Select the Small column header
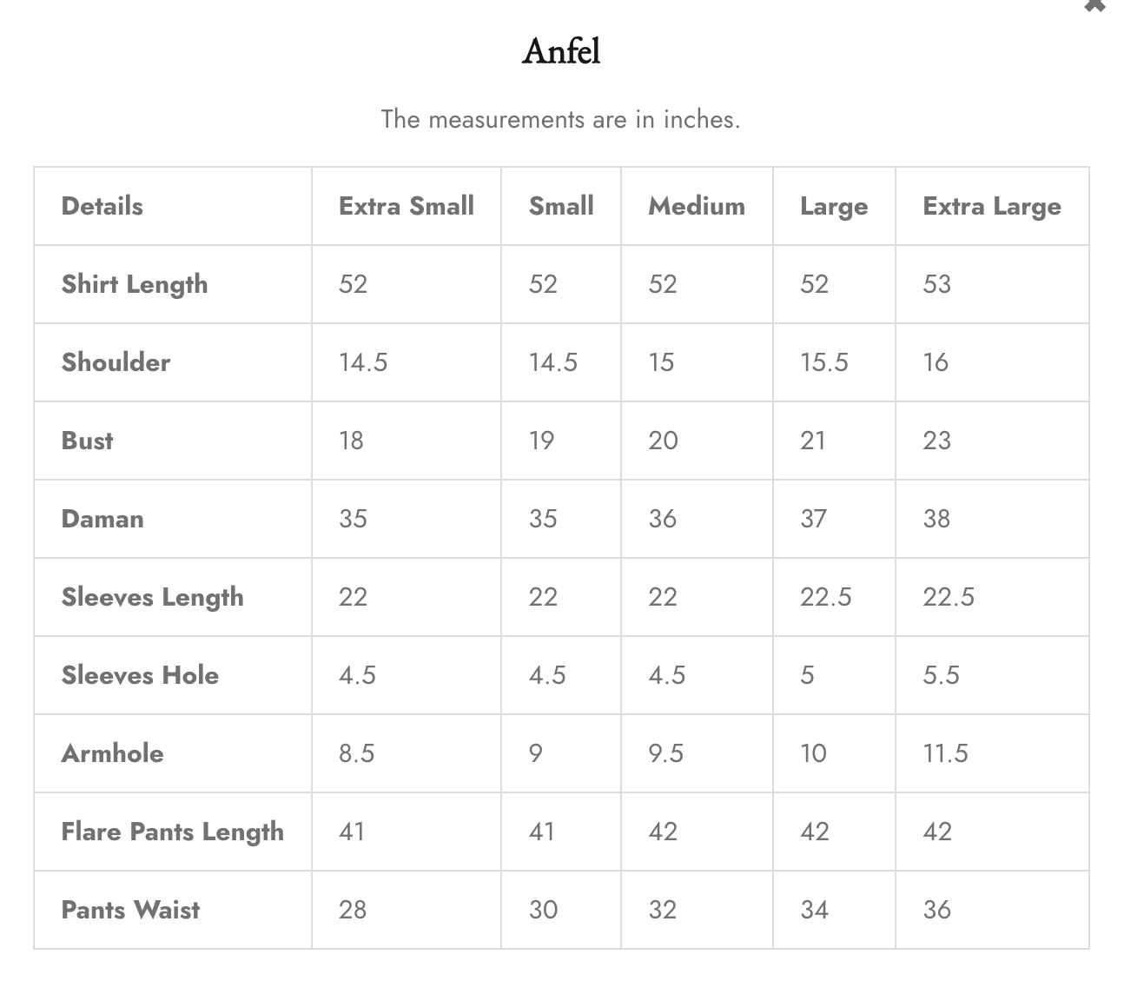 click(561, 206)
